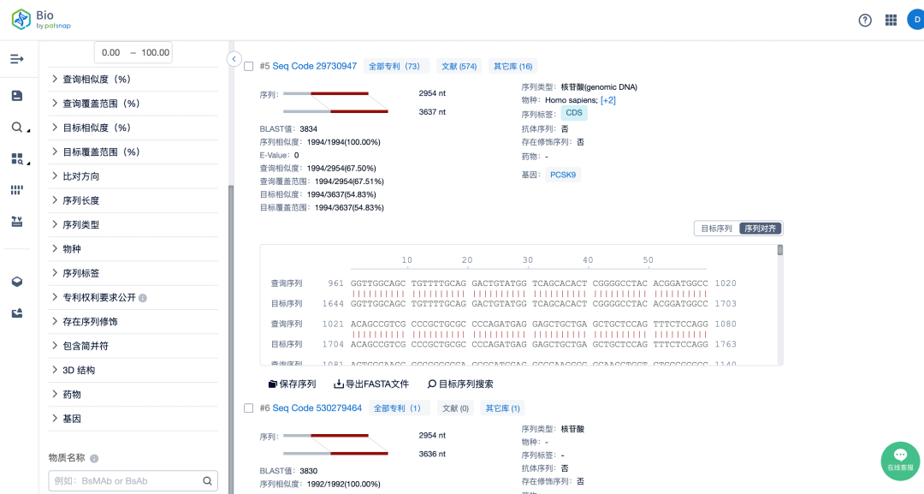Expand the 专利权利要求公开 filter
924x494 pixels.
tap(133, 297)
